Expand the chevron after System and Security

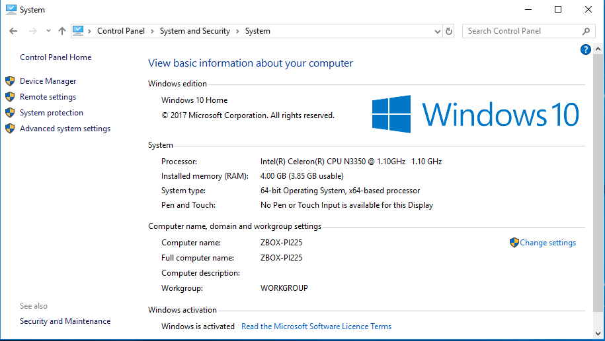point(237,31)
